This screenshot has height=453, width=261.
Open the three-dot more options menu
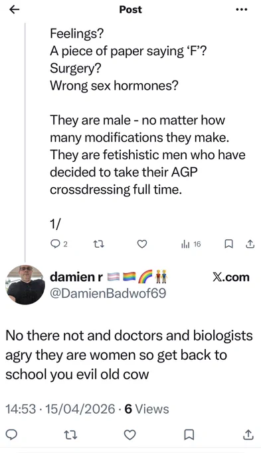[241, 9]
